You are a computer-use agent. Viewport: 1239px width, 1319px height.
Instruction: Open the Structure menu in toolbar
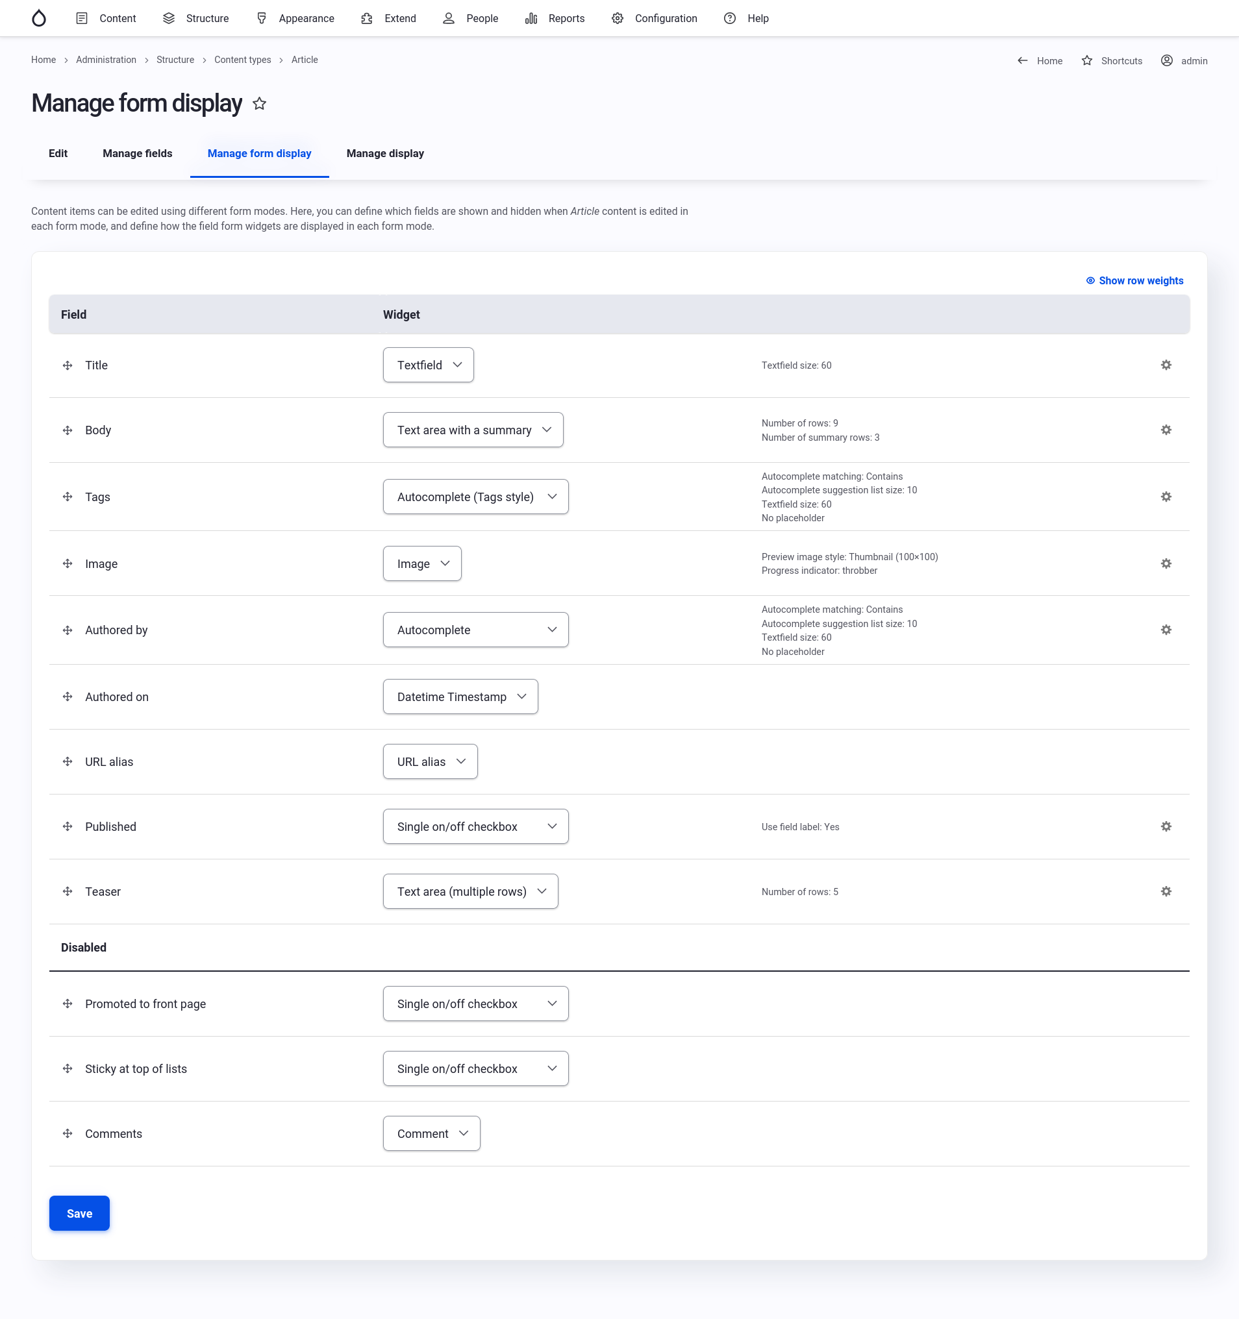195,19
